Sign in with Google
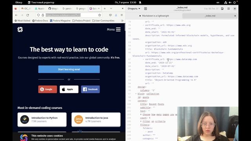The image size is (251, 141). click(47, 89)
